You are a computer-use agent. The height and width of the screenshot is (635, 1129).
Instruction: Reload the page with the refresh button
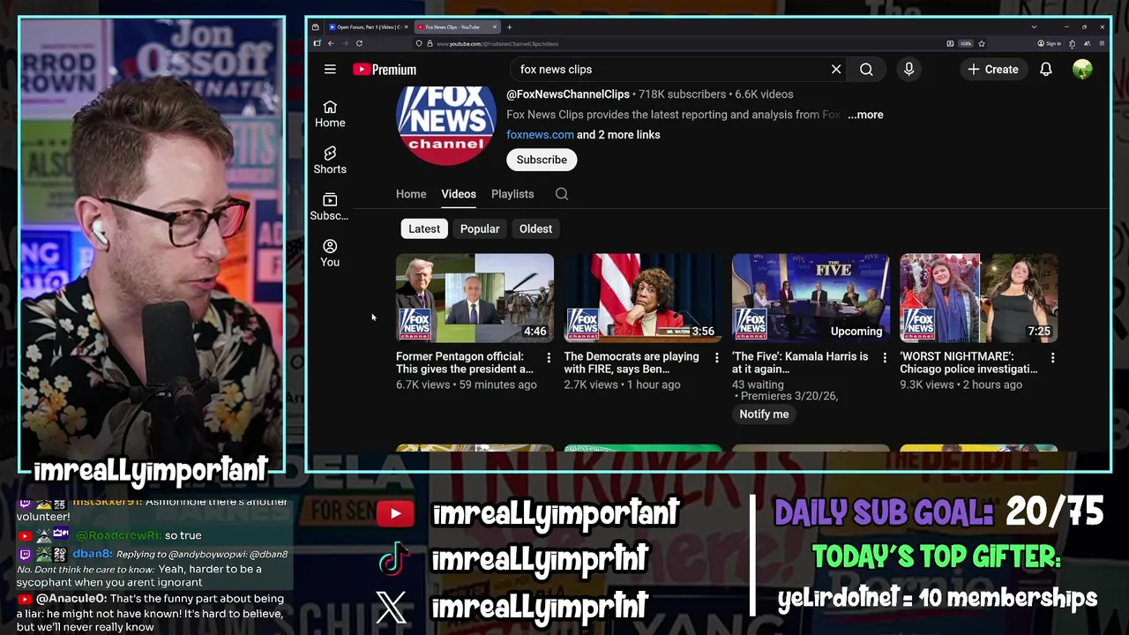pos(359,43)
